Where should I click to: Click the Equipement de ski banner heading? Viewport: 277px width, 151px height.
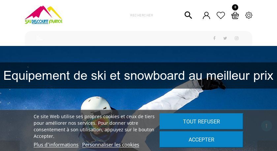[138, 75]
